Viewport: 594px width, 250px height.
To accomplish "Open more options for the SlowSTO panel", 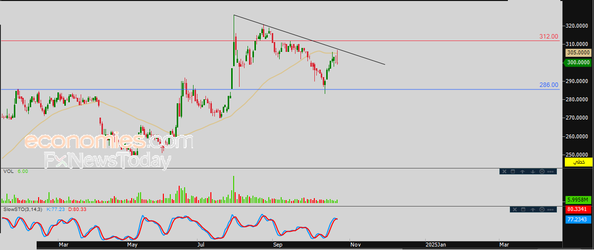I will (551, 210).
